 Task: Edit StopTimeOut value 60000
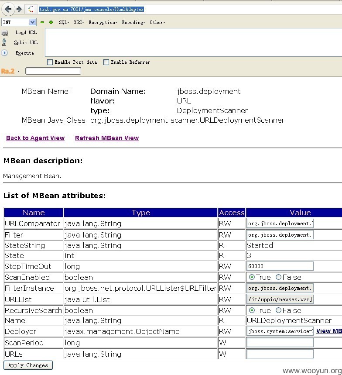[x=280, y=266]
